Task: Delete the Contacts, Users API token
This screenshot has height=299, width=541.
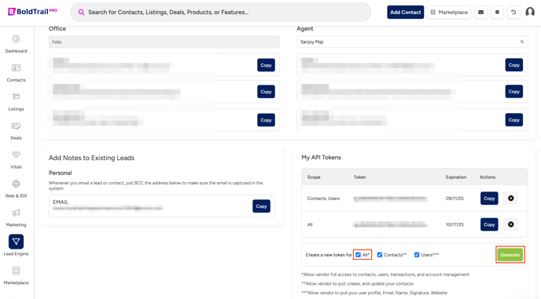Action: click(x=510, y=198)
